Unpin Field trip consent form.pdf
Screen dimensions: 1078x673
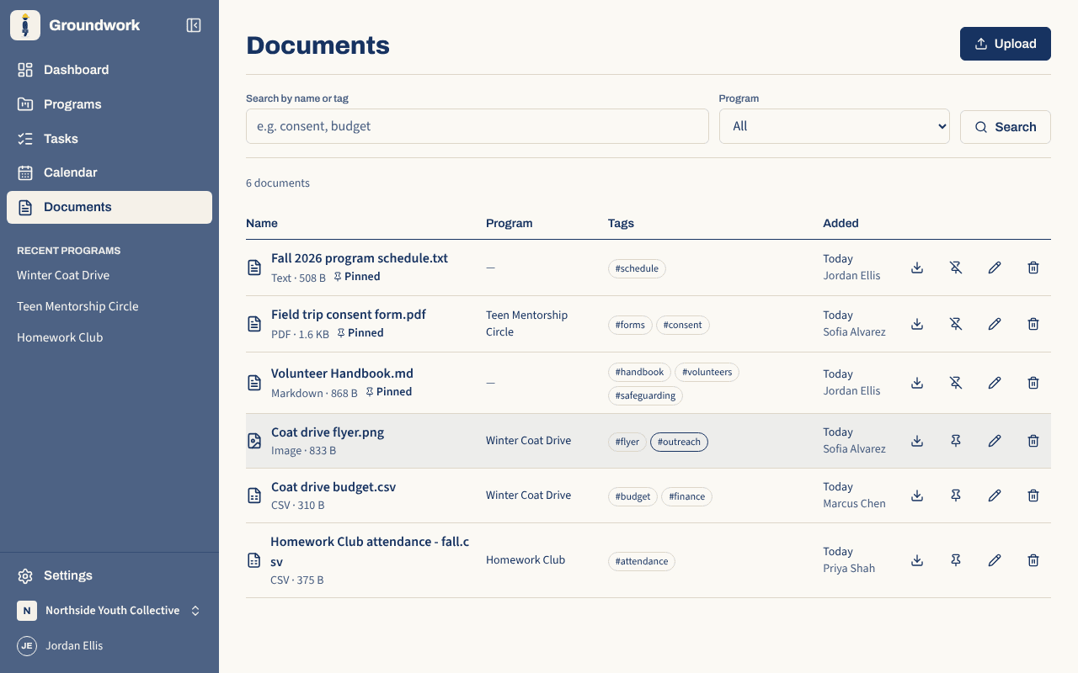[x=956, y=324]
